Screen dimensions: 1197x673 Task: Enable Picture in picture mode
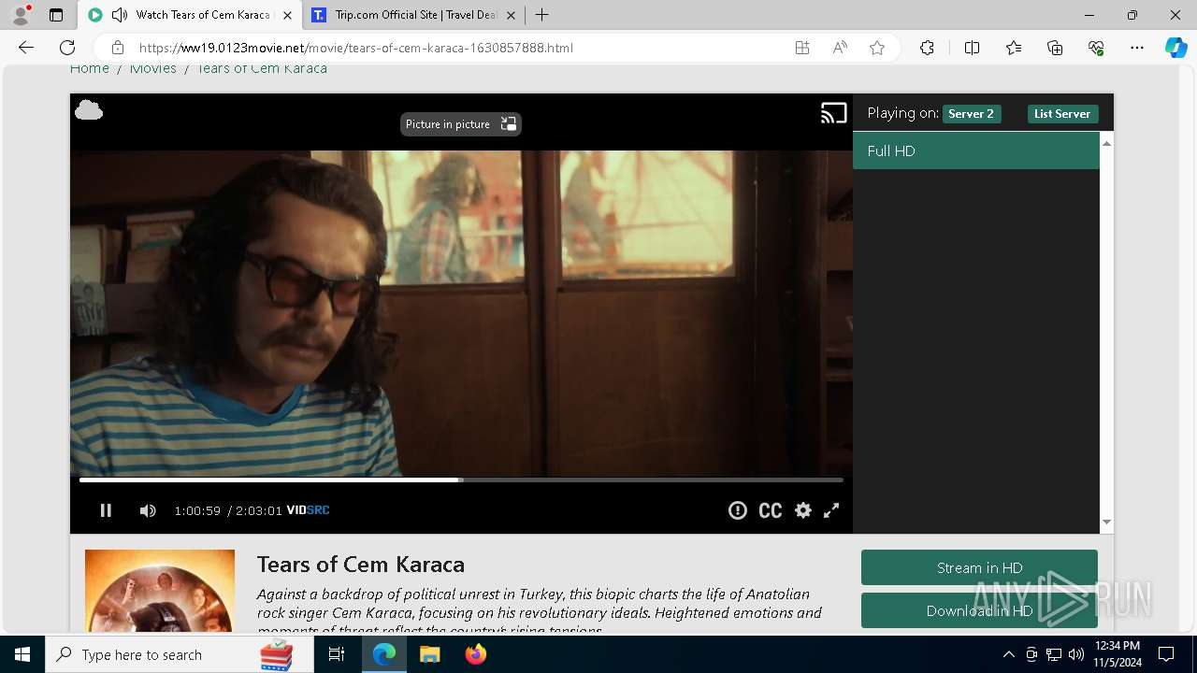(x=461, y=124)
